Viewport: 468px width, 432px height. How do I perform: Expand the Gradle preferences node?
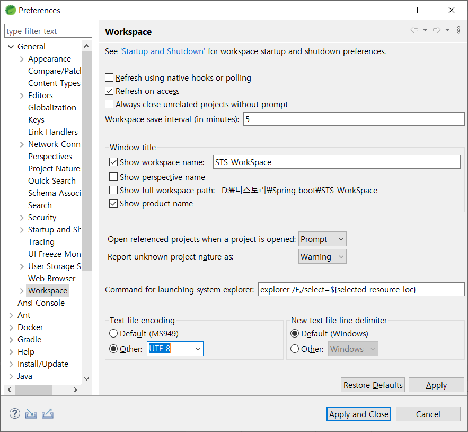[11, 340]
